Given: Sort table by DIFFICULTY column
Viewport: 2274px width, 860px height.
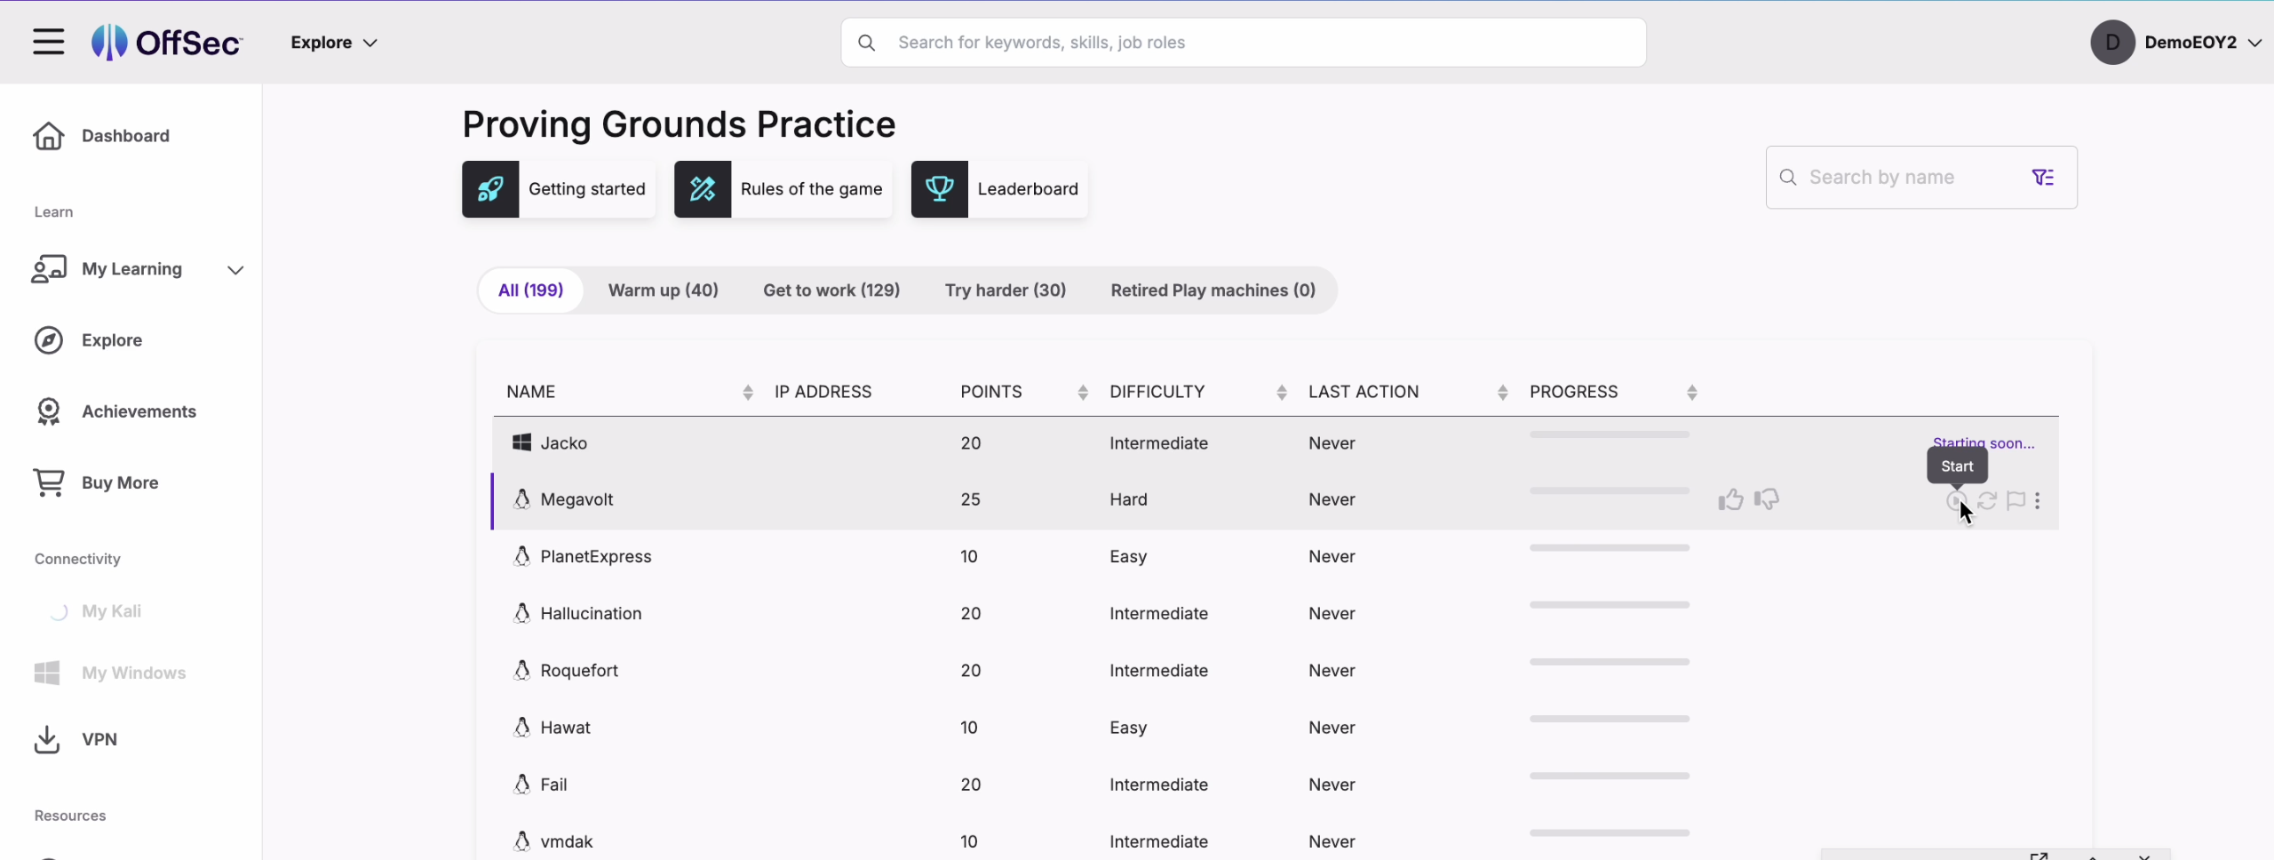Looking at the screenshot, I should point(1282,393).
